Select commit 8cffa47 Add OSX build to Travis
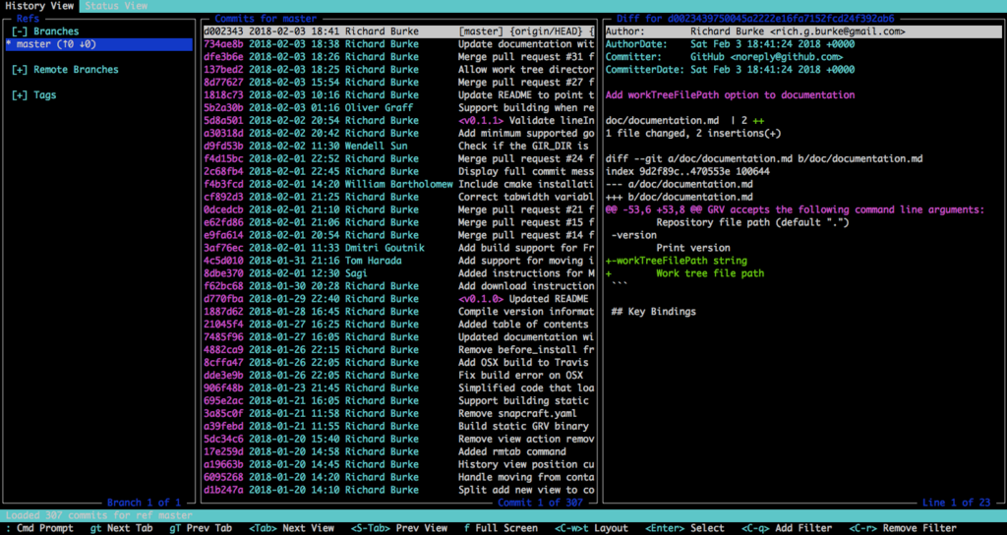 (x=399, y=363)
